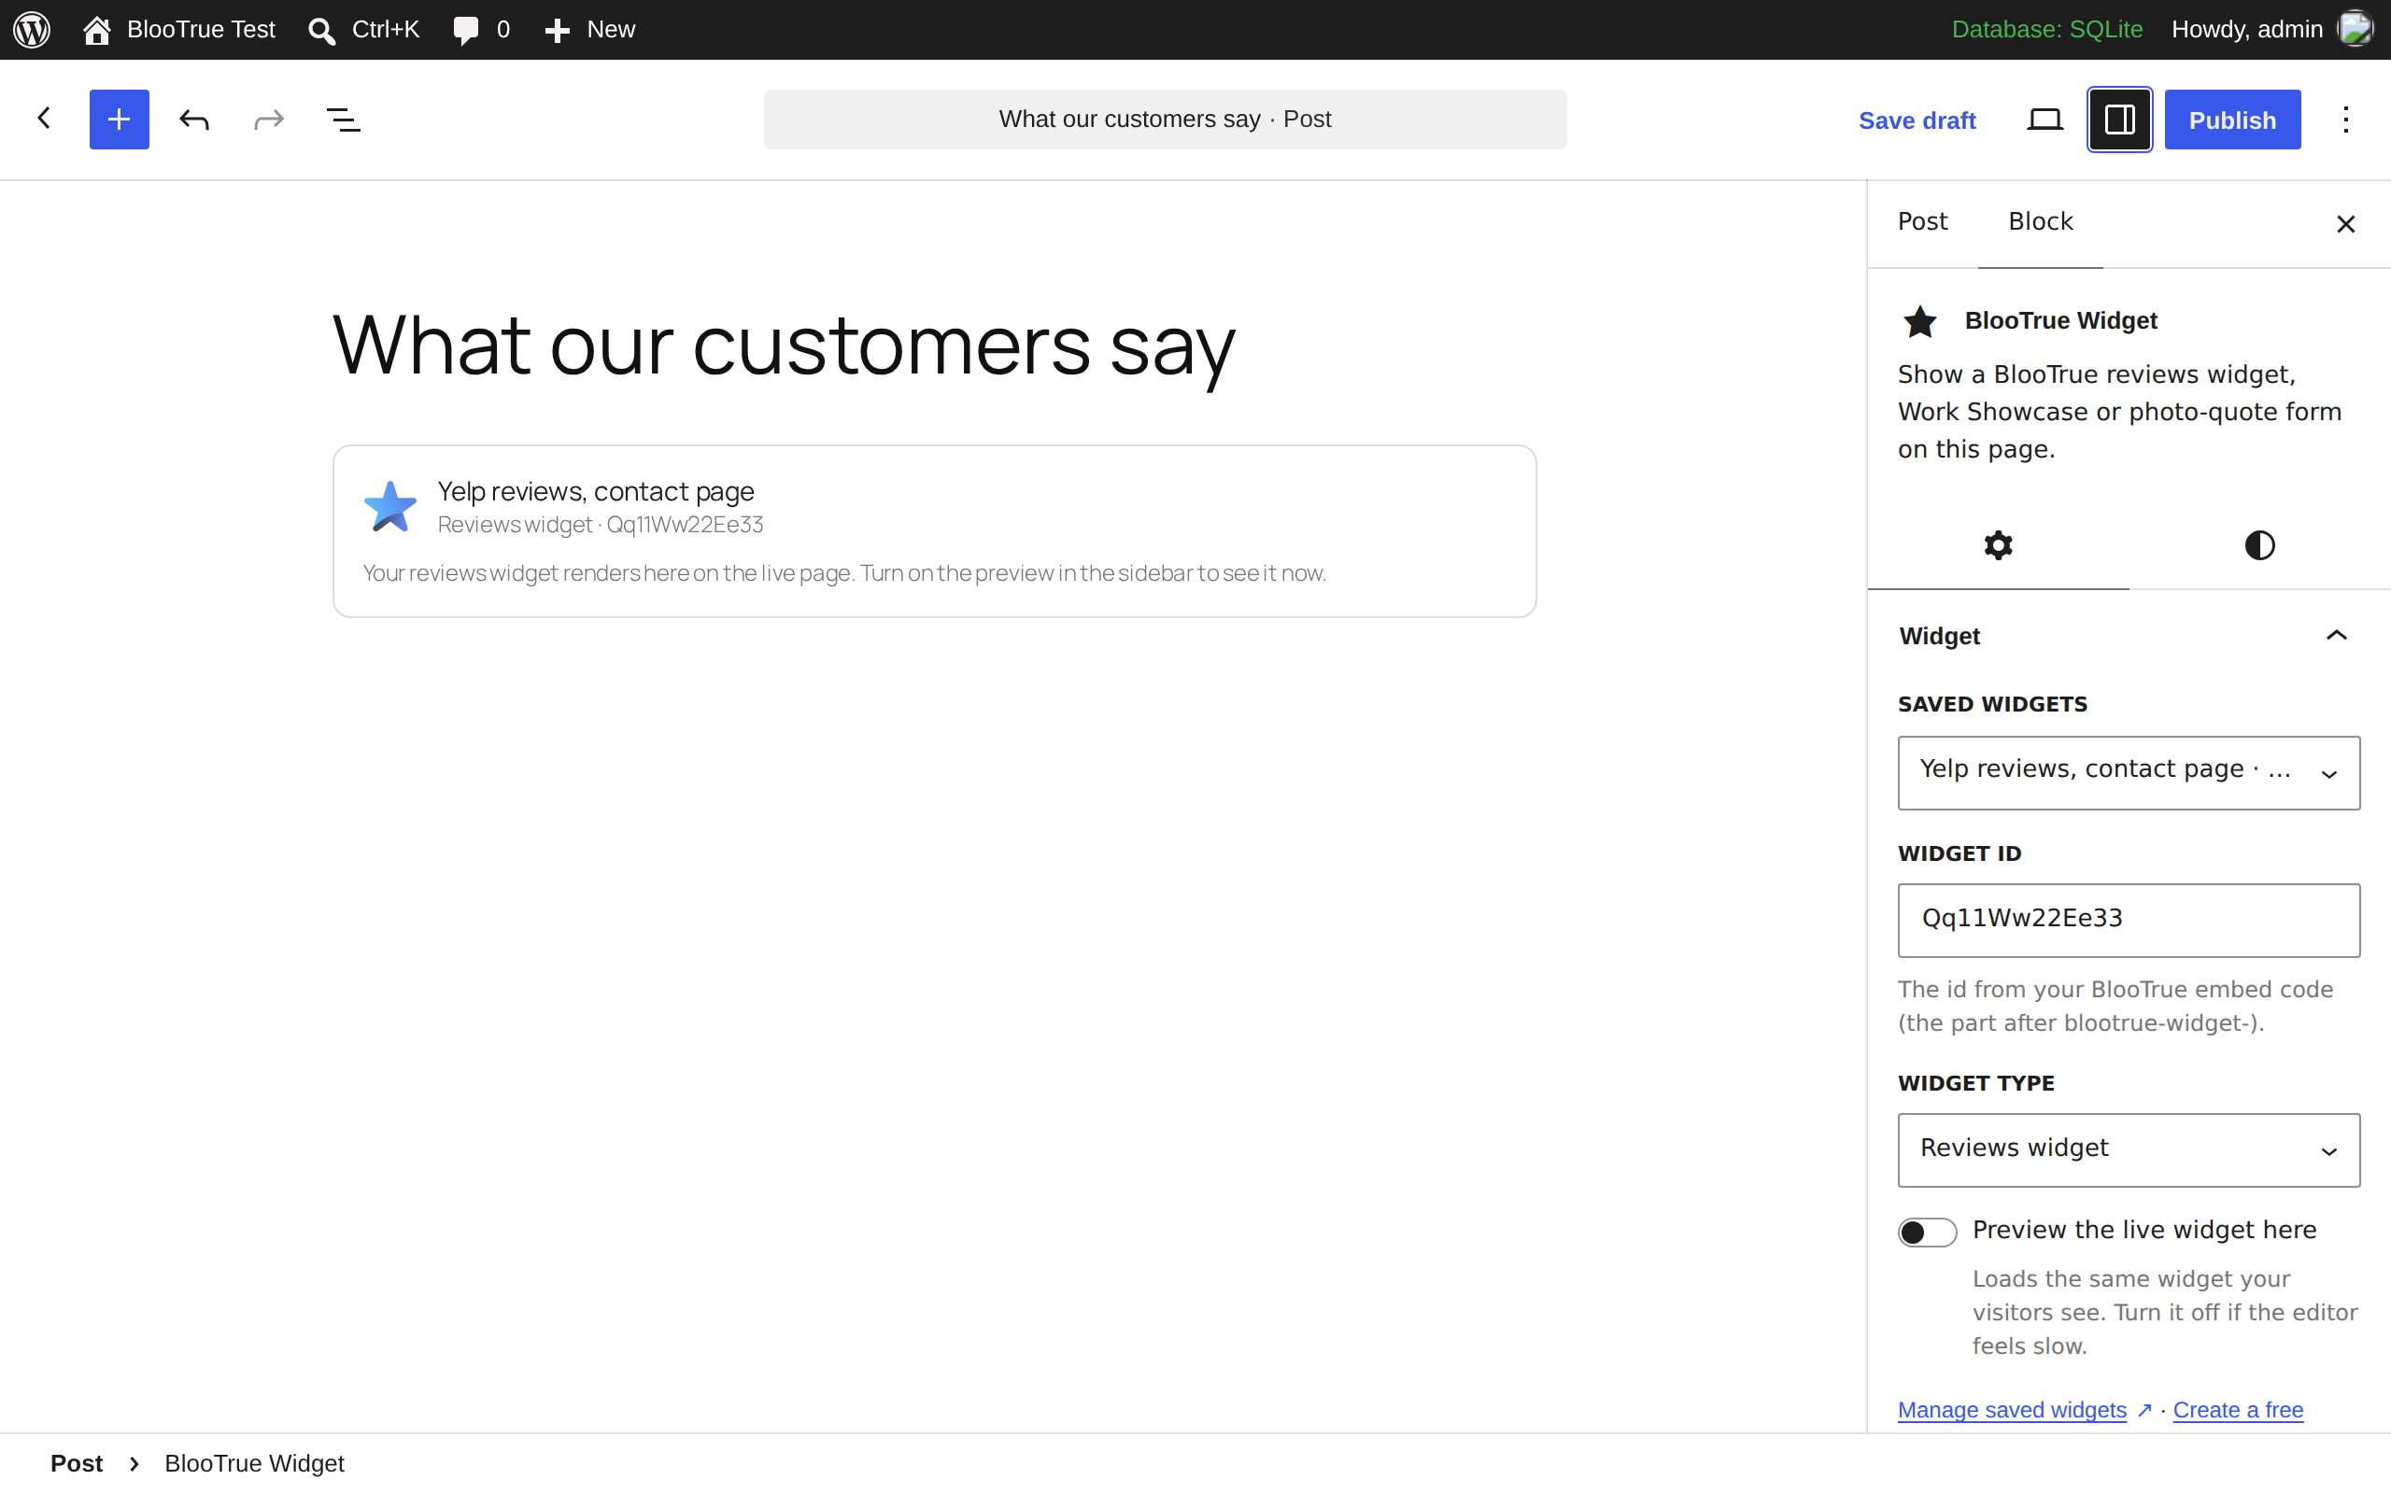The image size is (2391, 1494).
Task: Open the editor Options three-dot menu
Action: point(2345,120)
